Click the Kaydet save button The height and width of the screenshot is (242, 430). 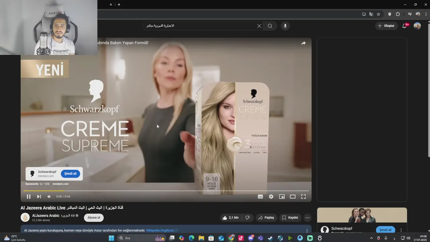(290, 218)
